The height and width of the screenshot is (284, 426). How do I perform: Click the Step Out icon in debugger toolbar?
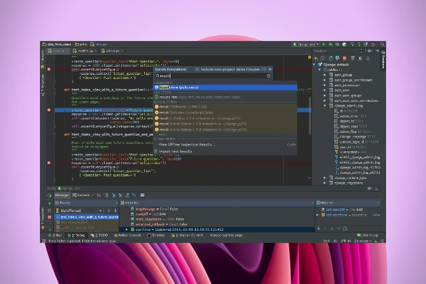pos(127,195)
